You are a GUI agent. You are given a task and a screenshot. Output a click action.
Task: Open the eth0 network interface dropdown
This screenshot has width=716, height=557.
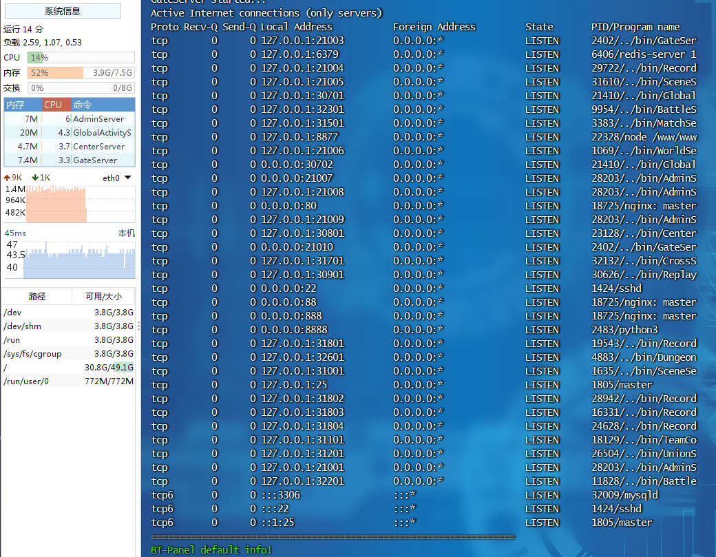click(x=127, y=178)
